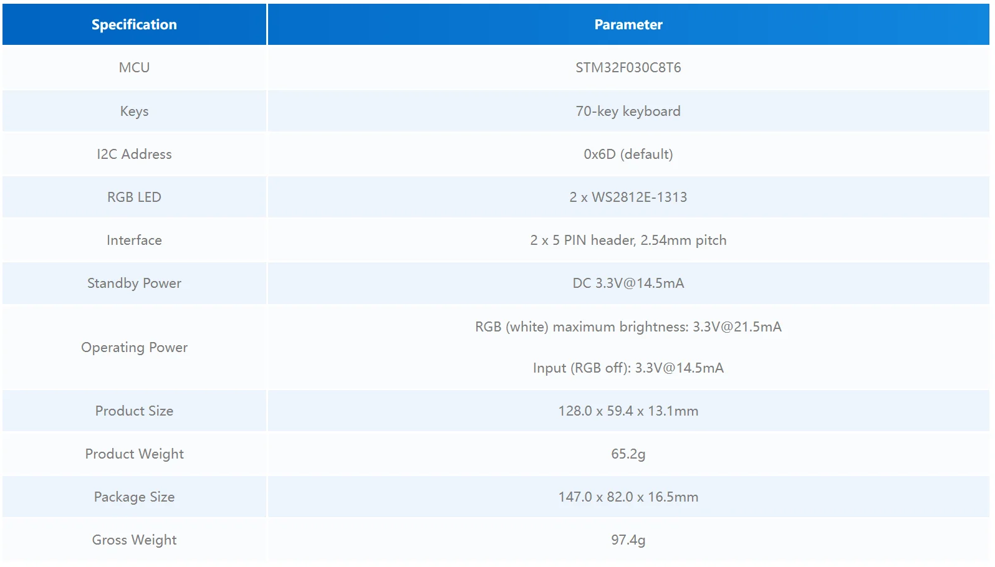Click the Specification column header
995x567 pixels.
click(134, 25)
